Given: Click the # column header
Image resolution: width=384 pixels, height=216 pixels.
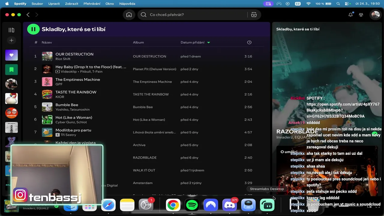Looking at the screenshot, I should pos(36,42).
